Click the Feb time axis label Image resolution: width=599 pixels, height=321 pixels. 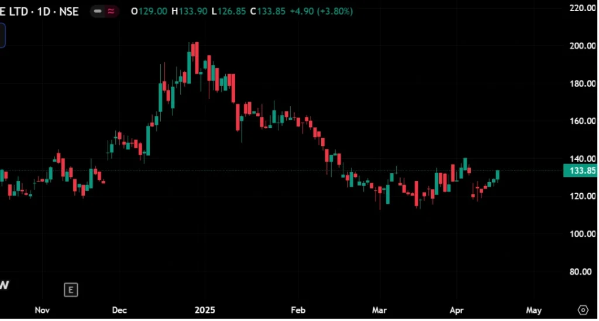tap(298, 310)
